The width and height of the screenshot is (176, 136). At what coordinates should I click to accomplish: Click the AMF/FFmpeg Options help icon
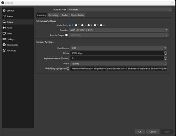coord(68,69)
